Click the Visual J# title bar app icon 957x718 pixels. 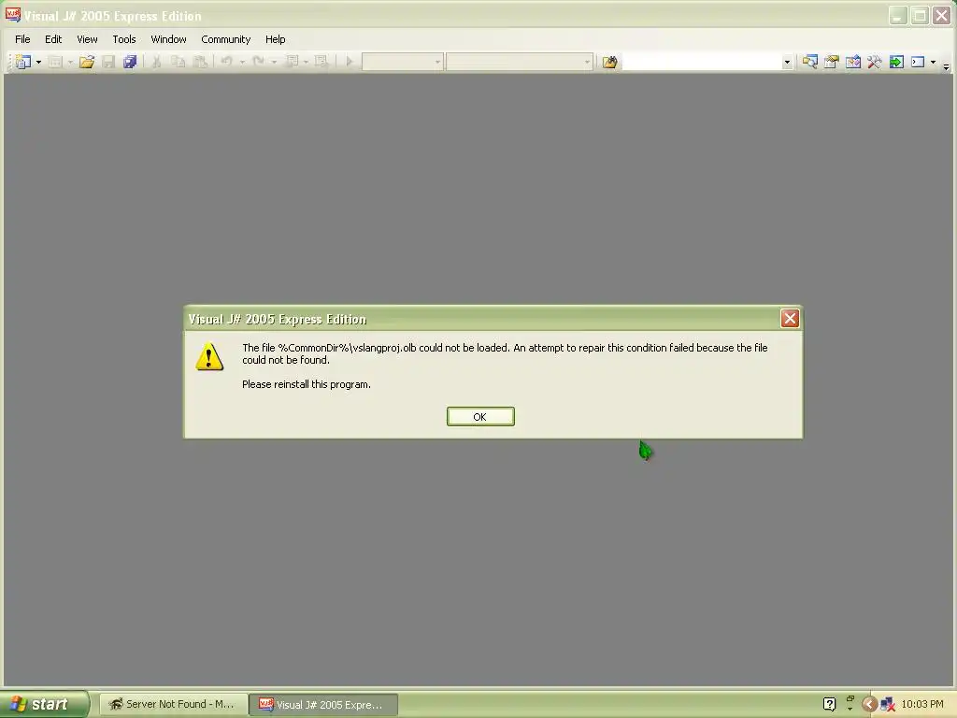point(13,15)
